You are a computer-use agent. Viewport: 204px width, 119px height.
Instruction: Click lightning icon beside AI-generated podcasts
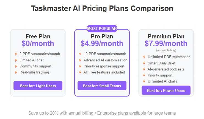pyautogui.click(x=144, y=69)
